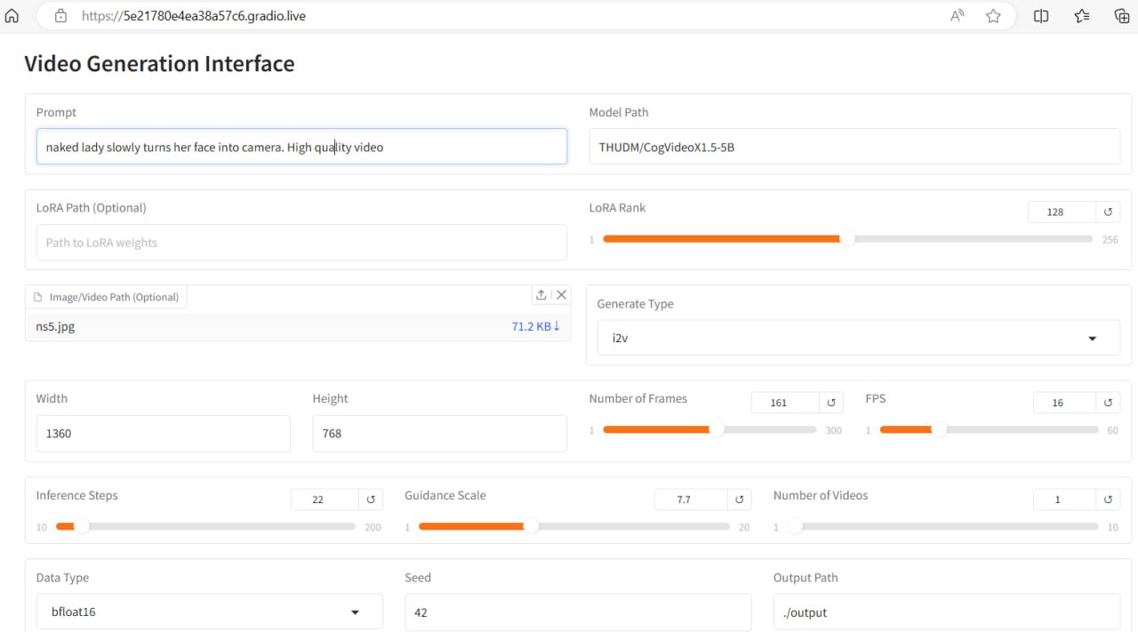Reset the Inference Steps value
The height and width of the screenshot is (632, 1138).
[371, 500]
